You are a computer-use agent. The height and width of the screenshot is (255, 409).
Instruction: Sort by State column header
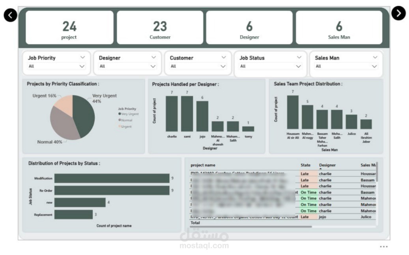[305, 165]
